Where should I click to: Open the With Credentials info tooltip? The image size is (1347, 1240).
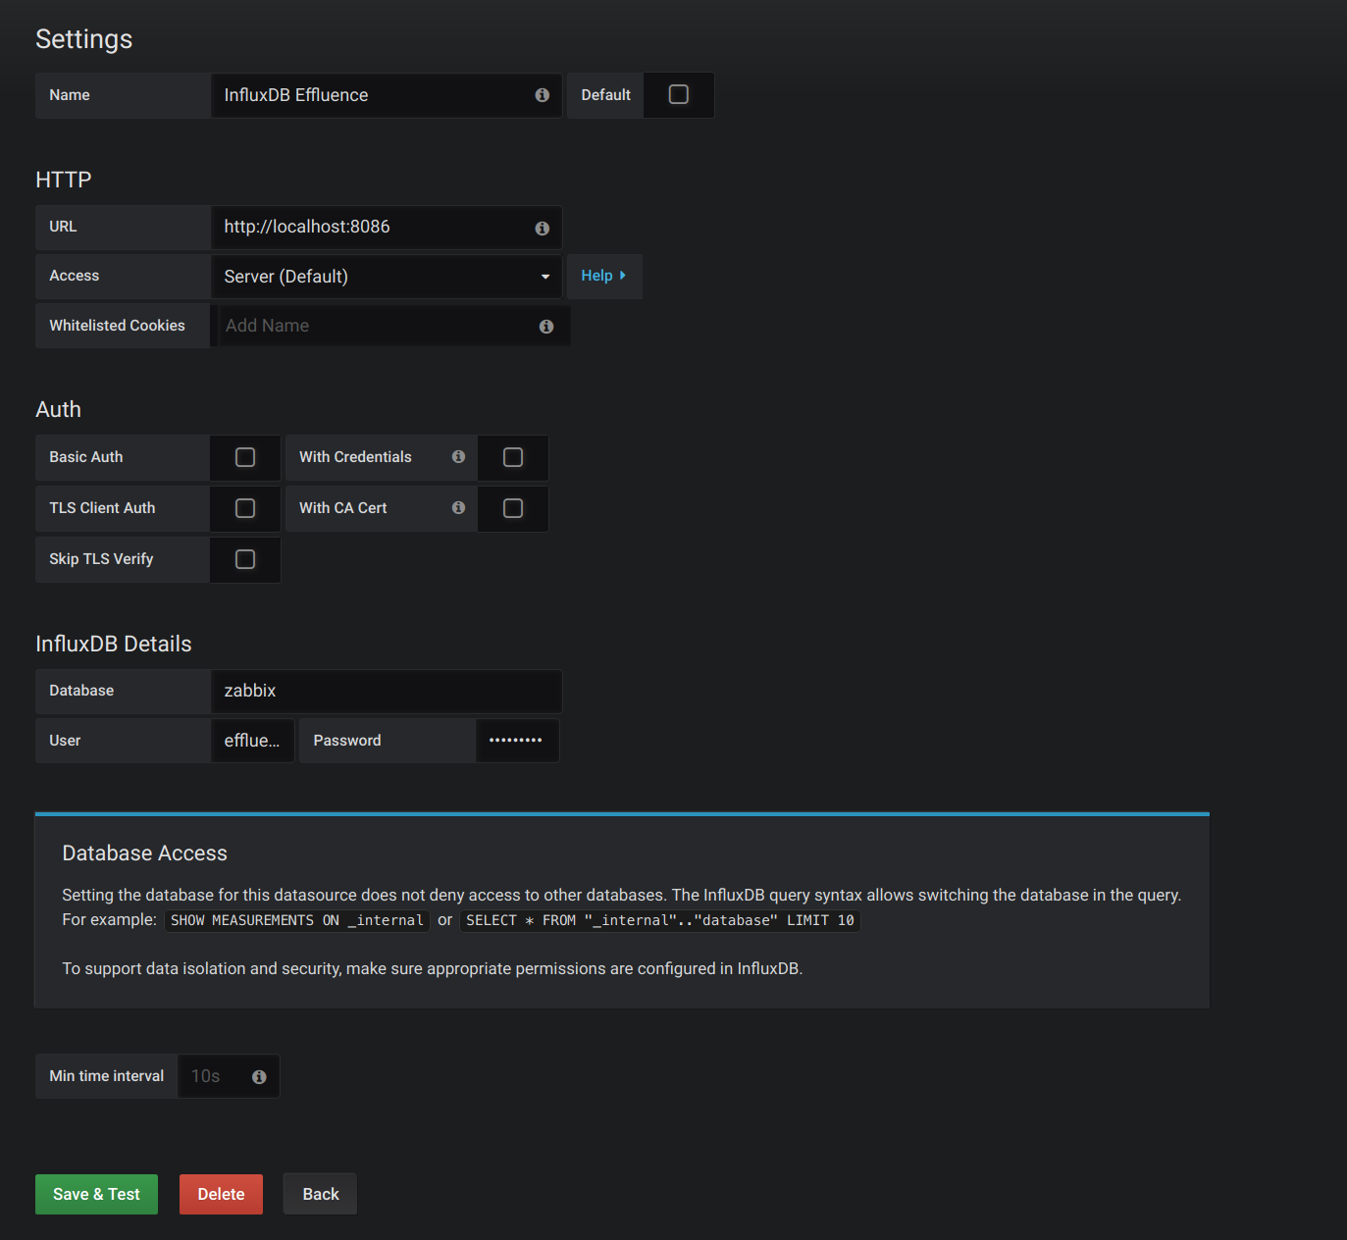click(x=458, y=456)
